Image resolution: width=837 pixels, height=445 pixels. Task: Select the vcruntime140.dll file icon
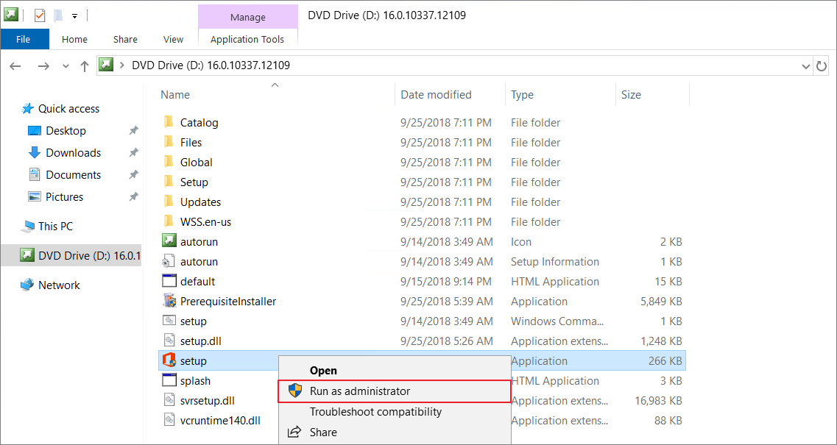point(169,421)
